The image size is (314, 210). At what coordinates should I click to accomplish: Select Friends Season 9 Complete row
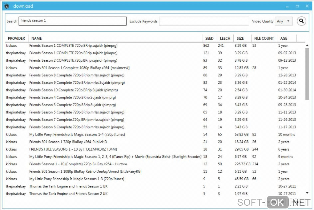click(x=155, y=83)
